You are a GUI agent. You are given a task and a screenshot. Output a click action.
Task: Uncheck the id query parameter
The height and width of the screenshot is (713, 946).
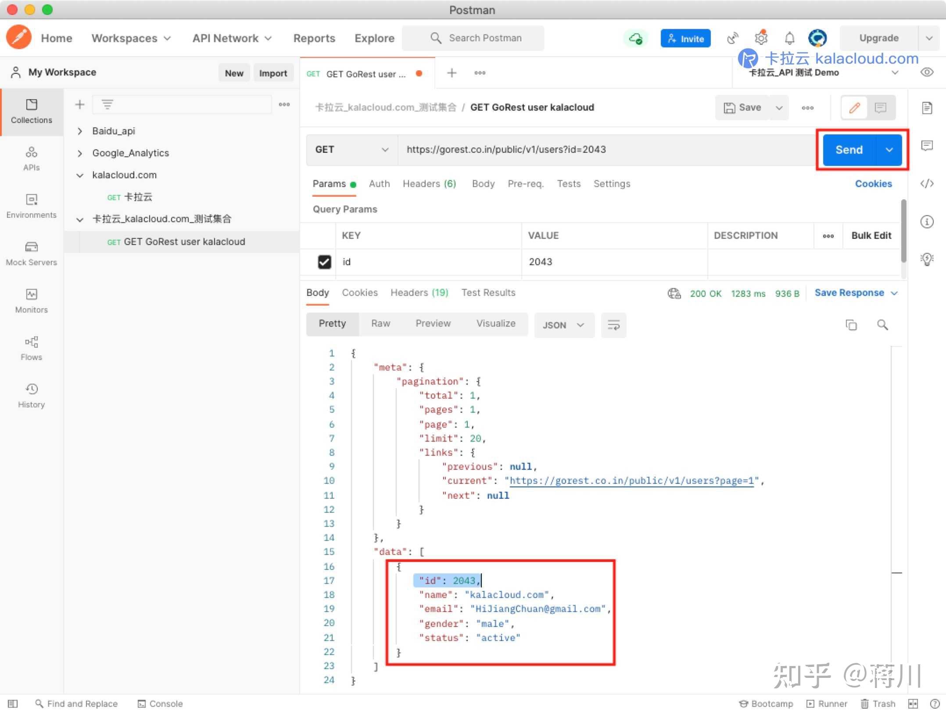pyautogui.click(x=324, y=262)
